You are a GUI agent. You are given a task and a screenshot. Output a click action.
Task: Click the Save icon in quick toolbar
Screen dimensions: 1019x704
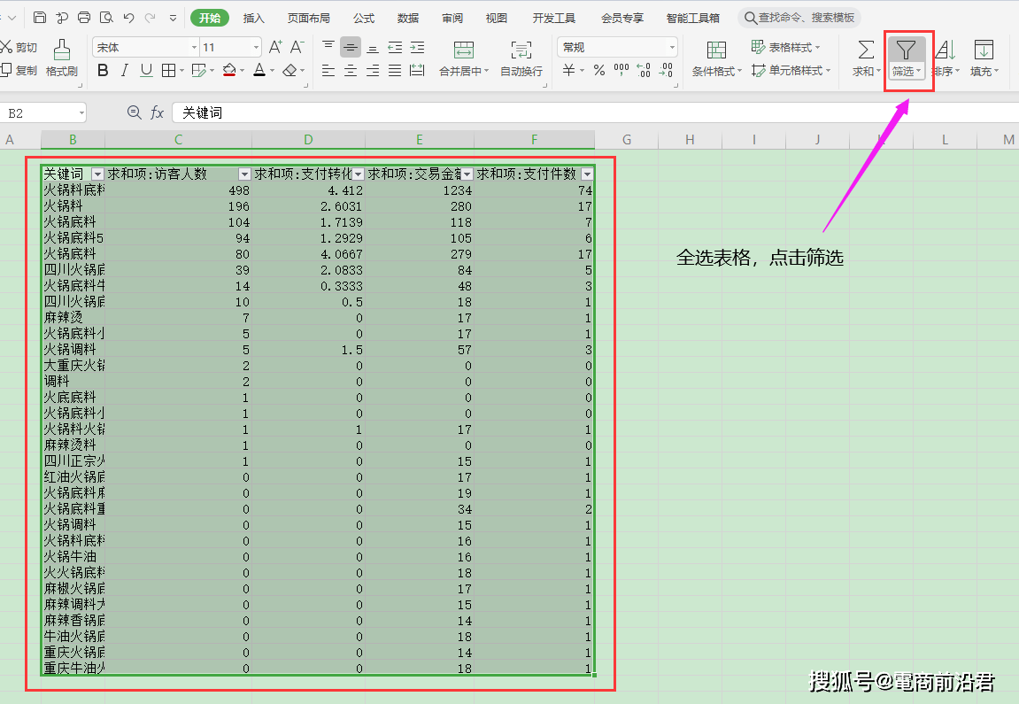[x=40, y=18]
